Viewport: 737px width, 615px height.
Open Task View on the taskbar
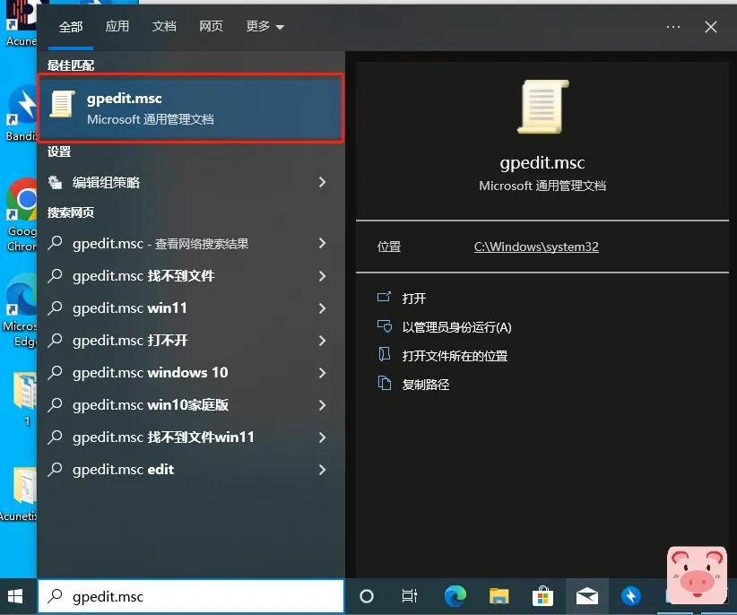tap(410, 597)
